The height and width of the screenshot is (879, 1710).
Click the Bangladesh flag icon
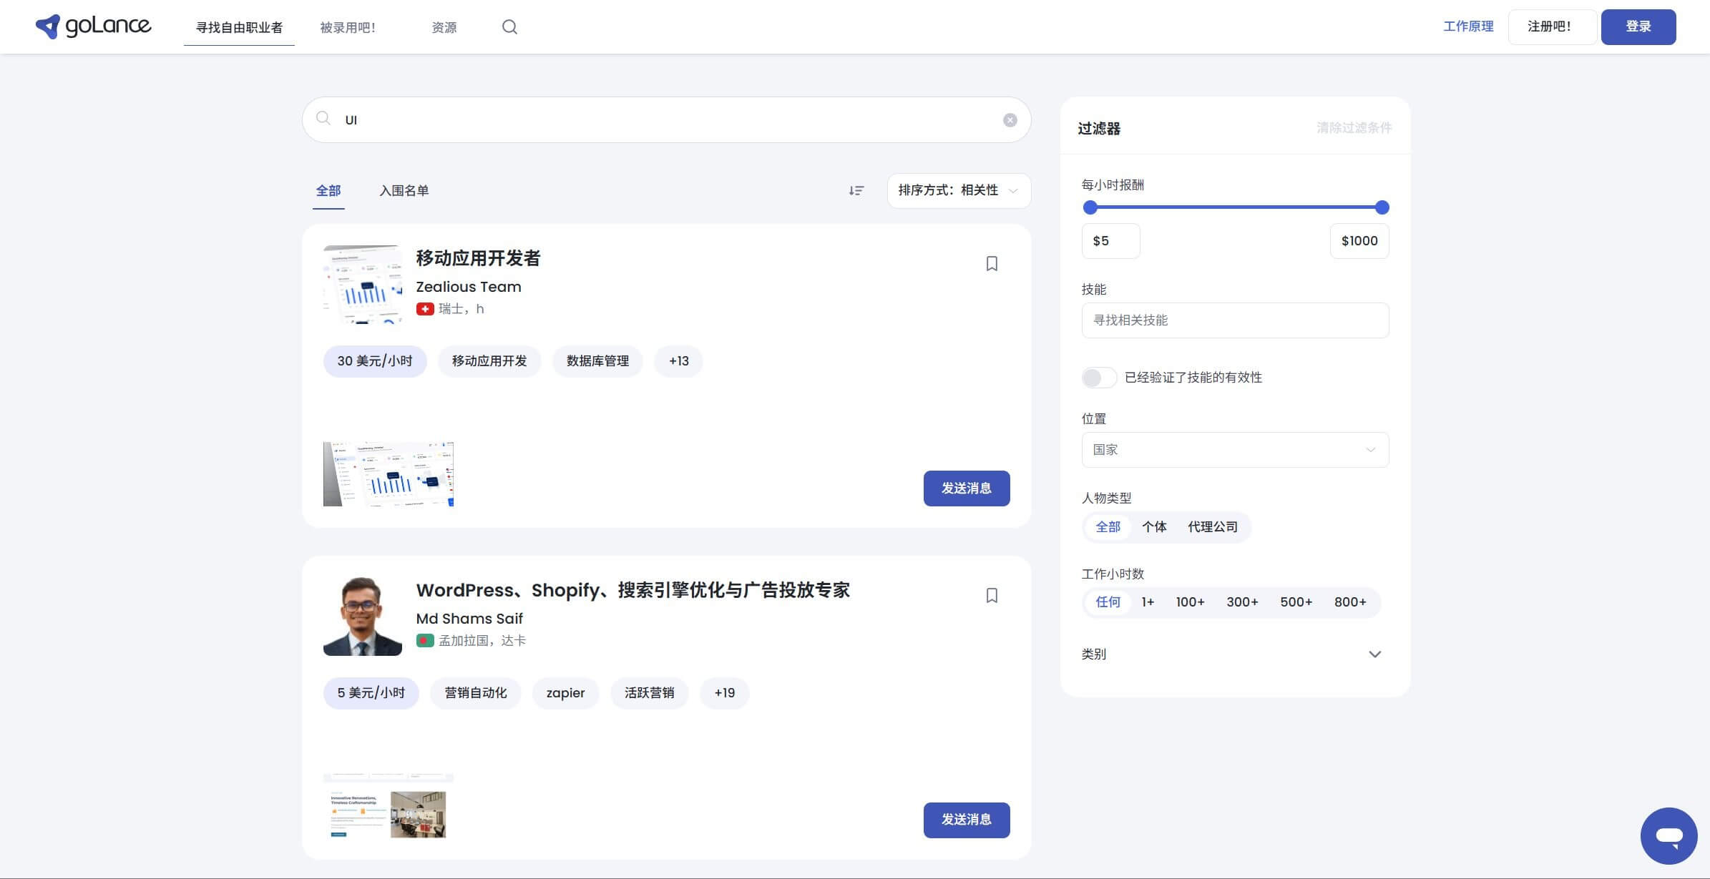(x=425, y=641)
